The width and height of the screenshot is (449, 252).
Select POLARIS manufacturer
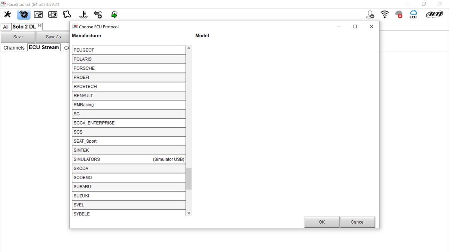129,59
